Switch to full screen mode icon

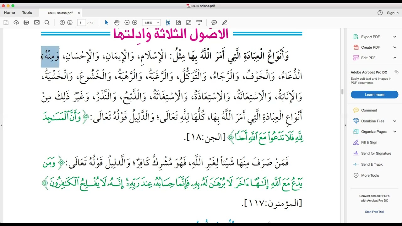coord(189,23)
